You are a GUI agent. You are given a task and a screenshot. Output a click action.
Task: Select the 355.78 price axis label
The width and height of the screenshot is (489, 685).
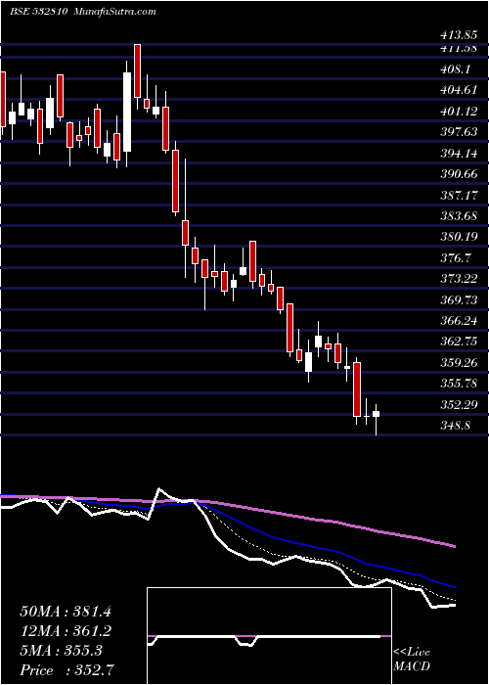coord(459,384)
